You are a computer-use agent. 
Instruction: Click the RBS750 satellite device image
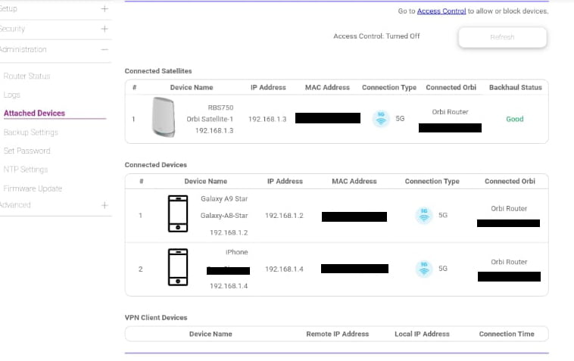(164, 117)
